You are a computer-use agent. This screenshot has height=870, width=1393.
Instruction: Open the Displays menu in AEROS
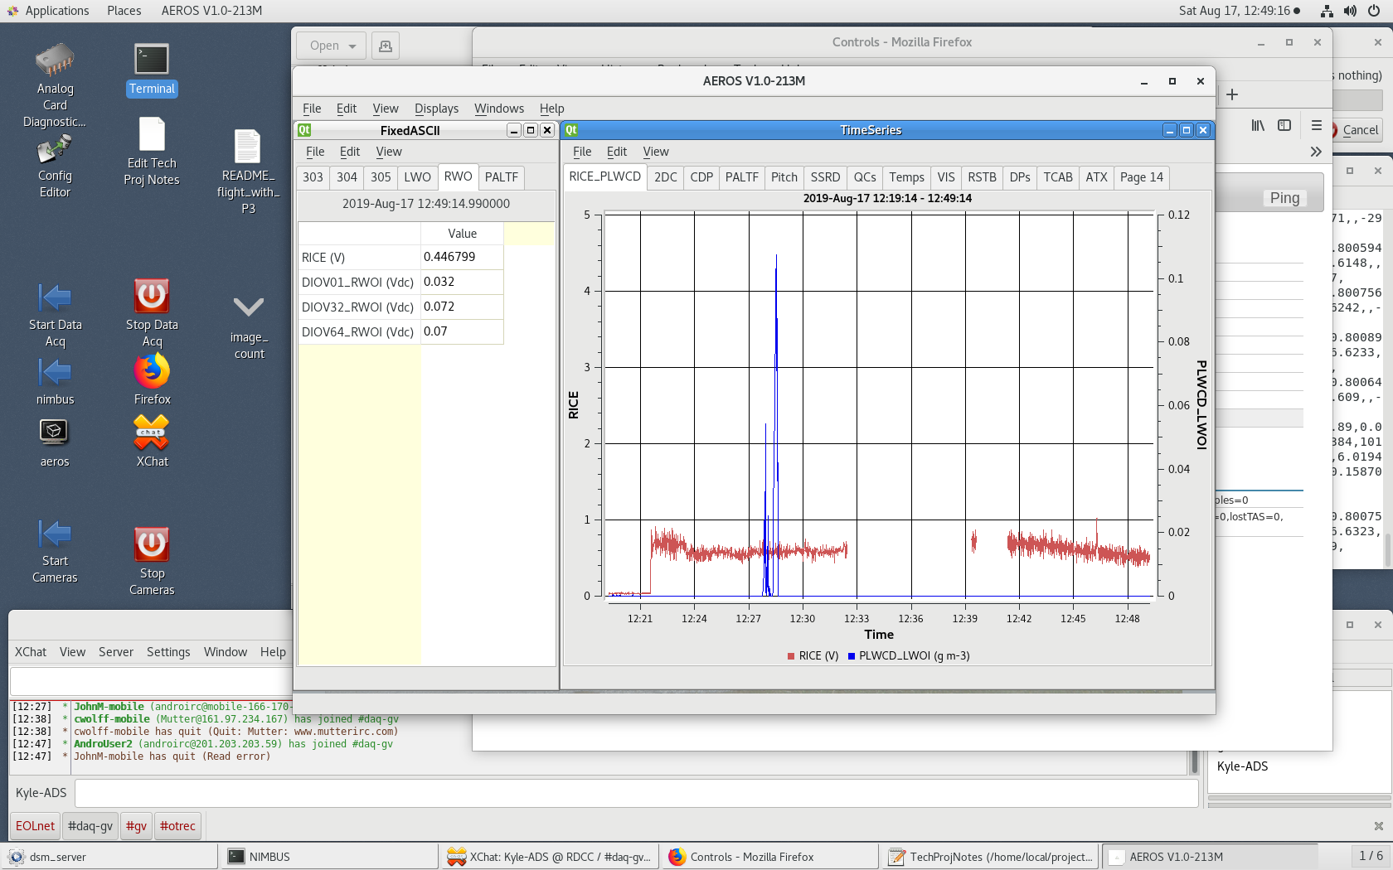(436, 109)
